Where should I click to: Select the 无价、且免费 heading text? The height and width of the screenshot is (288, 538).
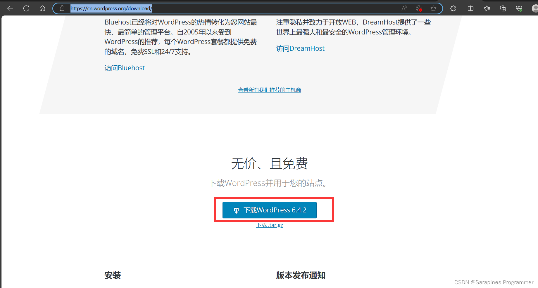(x=270, y=163)
